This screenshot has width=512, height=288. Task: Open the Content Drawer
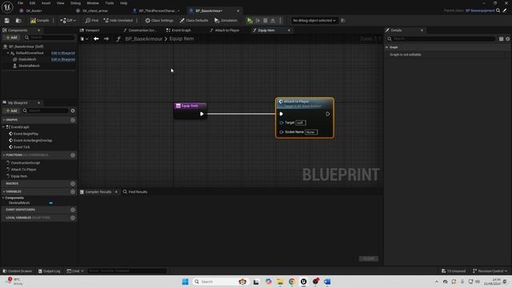pos(18,271)
